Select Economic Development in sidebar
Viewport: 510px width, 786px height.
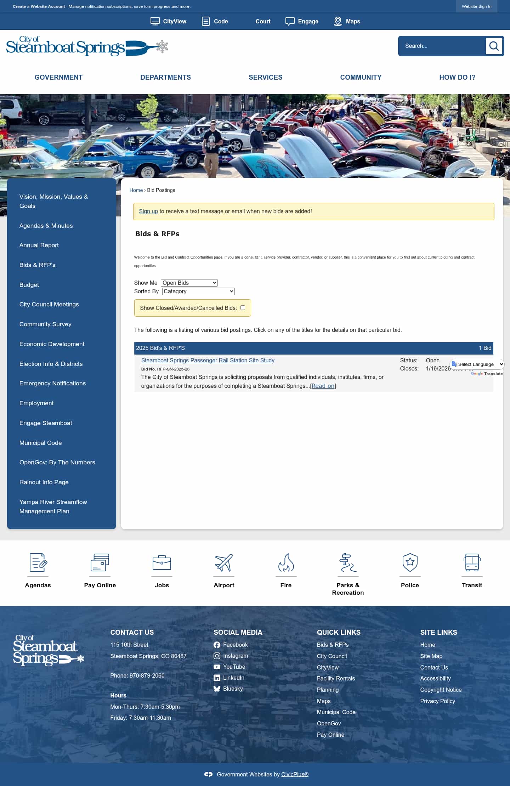point(52,344)
